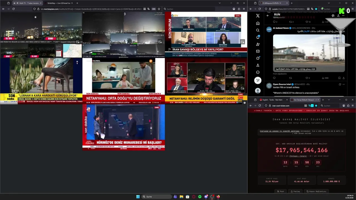Select the Multi TV 7 haber kanalı tab
The height and width of the screenshot is (200, 356).
point(27,3)
